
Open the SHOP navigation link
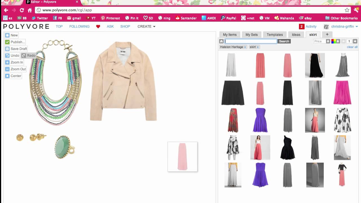pos(125,27)
